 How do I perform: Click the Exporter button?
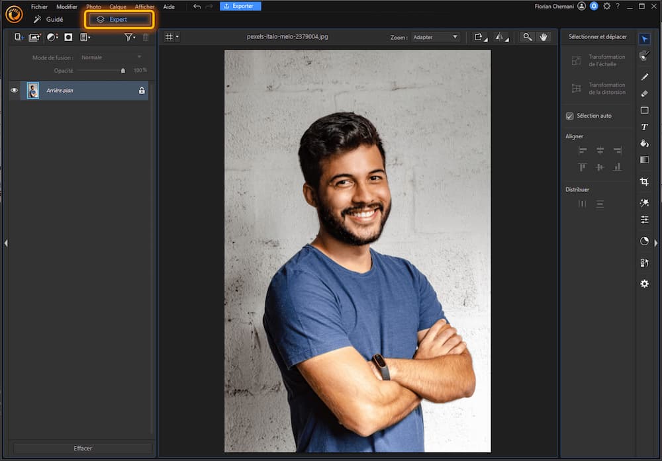click(x=240, y=6)
